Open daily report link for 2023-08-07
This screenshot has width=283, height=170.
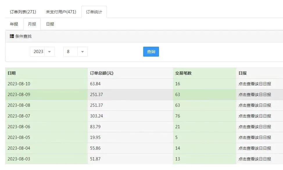(255, 116)
